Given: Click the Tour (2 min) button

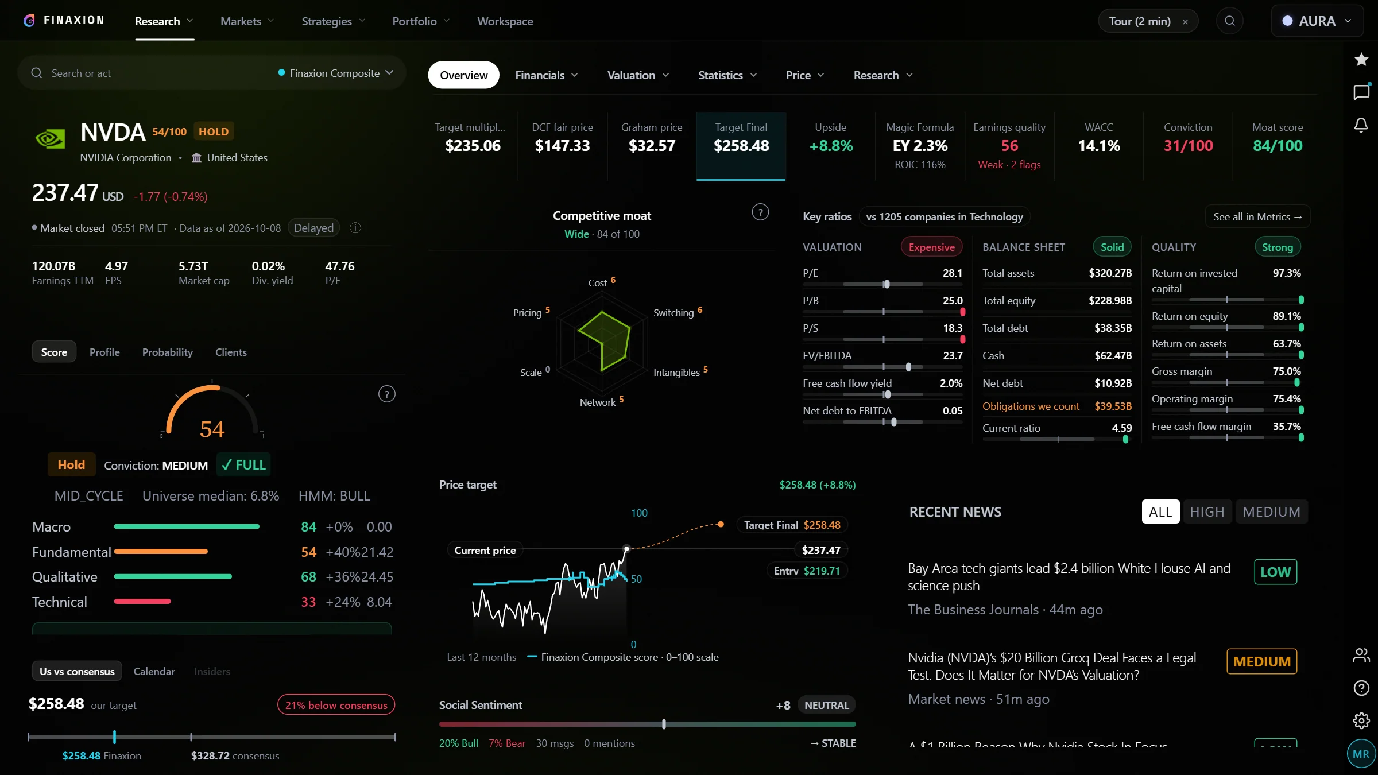Looking at the screenshot, I should point(1139,21).
